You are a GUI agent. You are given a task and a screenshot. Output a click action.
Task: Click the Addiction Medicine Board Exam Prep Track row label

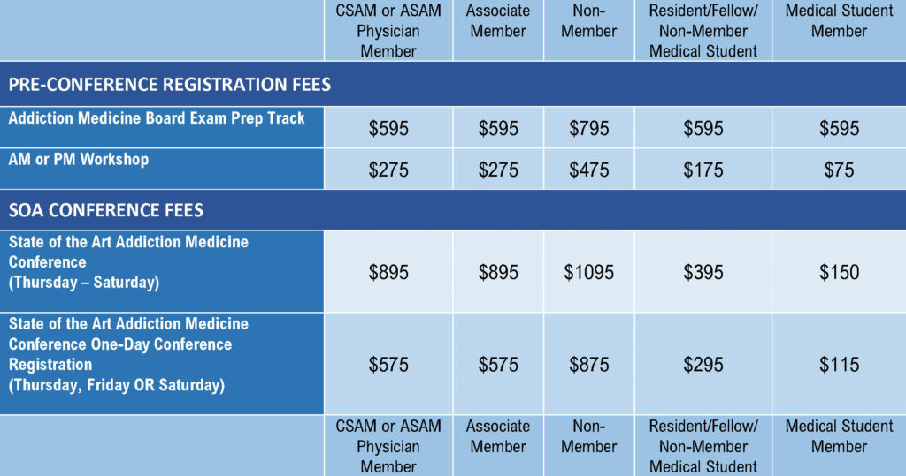coord(157,118)
